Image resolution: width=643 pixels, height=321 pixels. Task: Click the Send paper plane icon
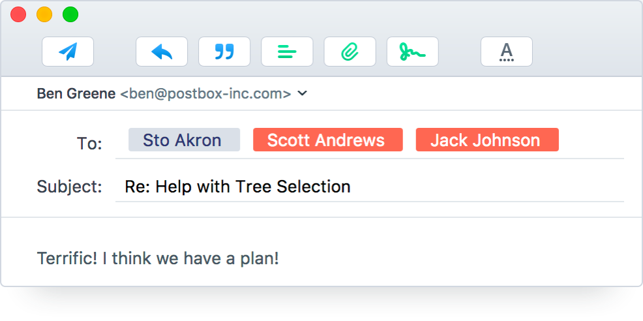[68, 52]
